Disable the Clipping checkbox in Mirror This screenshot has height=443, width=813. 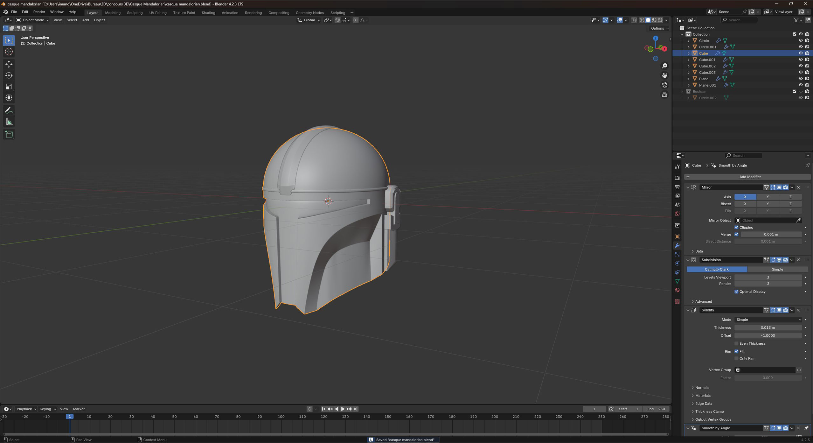point(736,227)
